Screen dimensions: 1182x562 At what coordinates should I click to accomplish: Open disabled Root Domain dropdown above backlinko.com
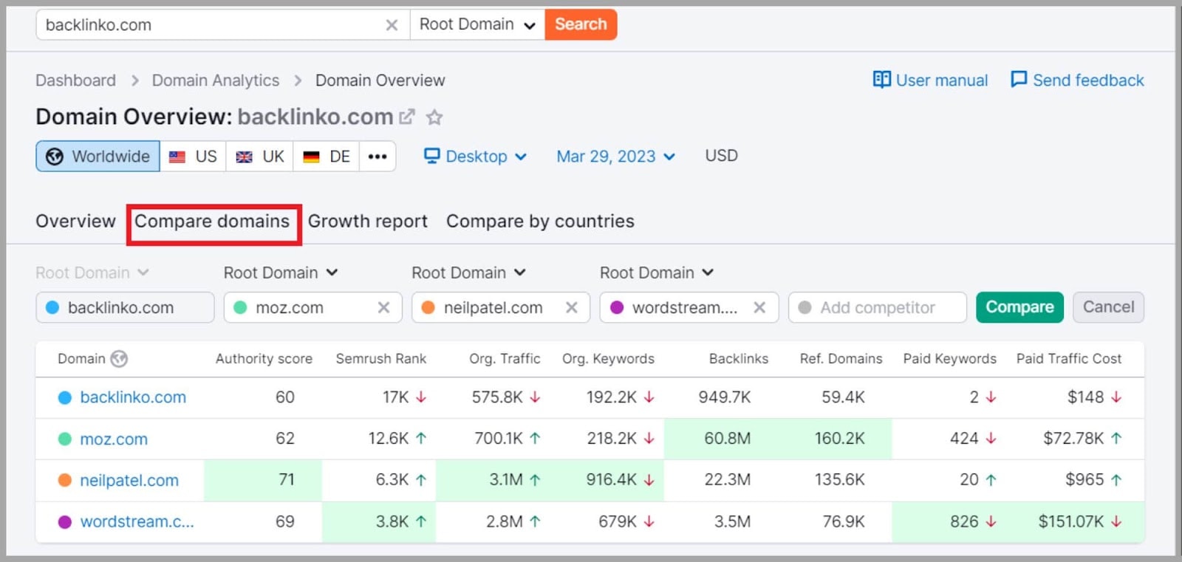coord(92,273)
